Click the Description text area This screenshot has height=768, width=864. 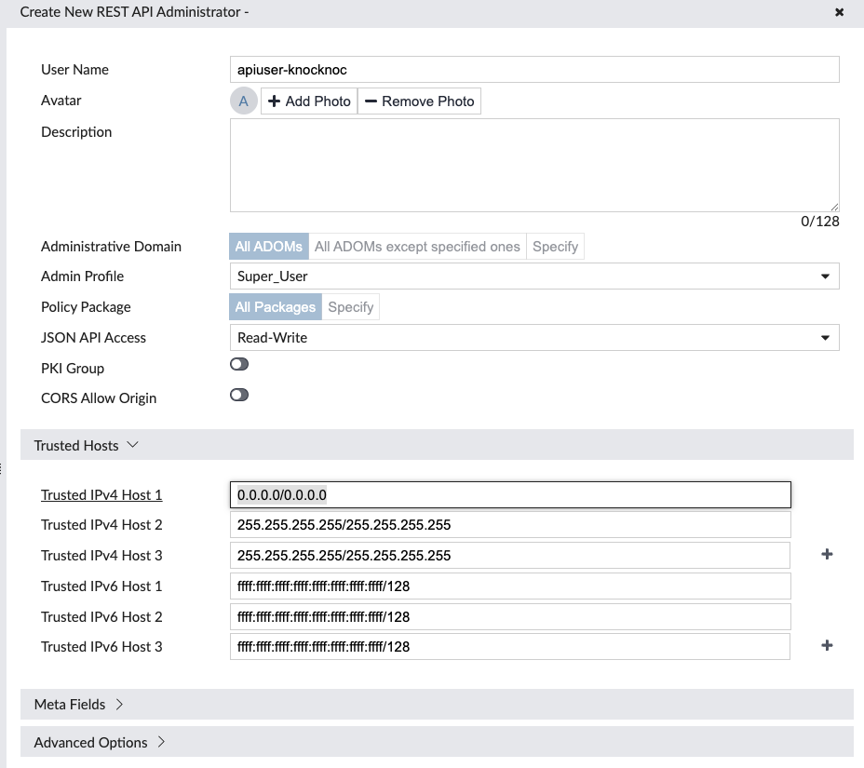[x=533, y=165]
